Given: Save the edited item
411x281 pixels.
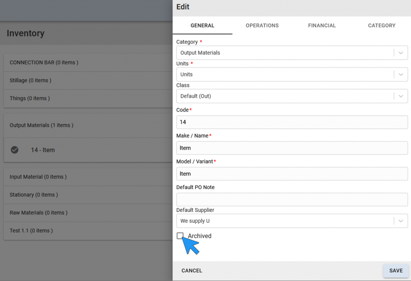Looking at the screenshot, I should pyautogui.click(x=396, y=271).
